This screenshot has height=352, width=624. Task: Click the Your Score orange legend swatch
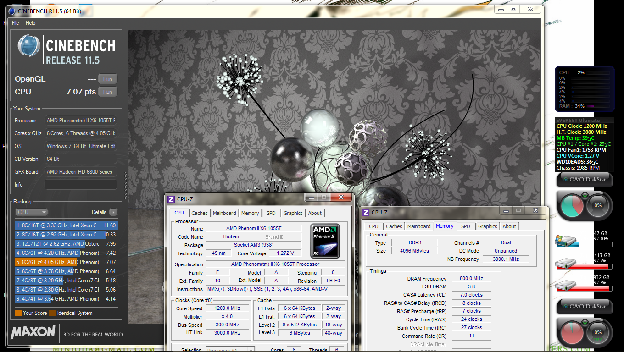pos(18,313)
